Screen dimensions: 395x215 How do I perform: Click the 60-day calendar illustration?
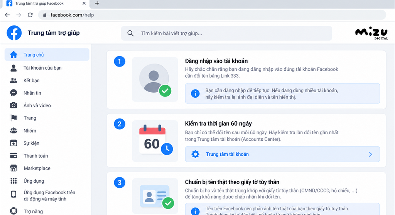pos(155,141)
